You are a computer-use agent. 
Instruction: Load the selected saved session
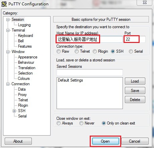pos(135,81)
